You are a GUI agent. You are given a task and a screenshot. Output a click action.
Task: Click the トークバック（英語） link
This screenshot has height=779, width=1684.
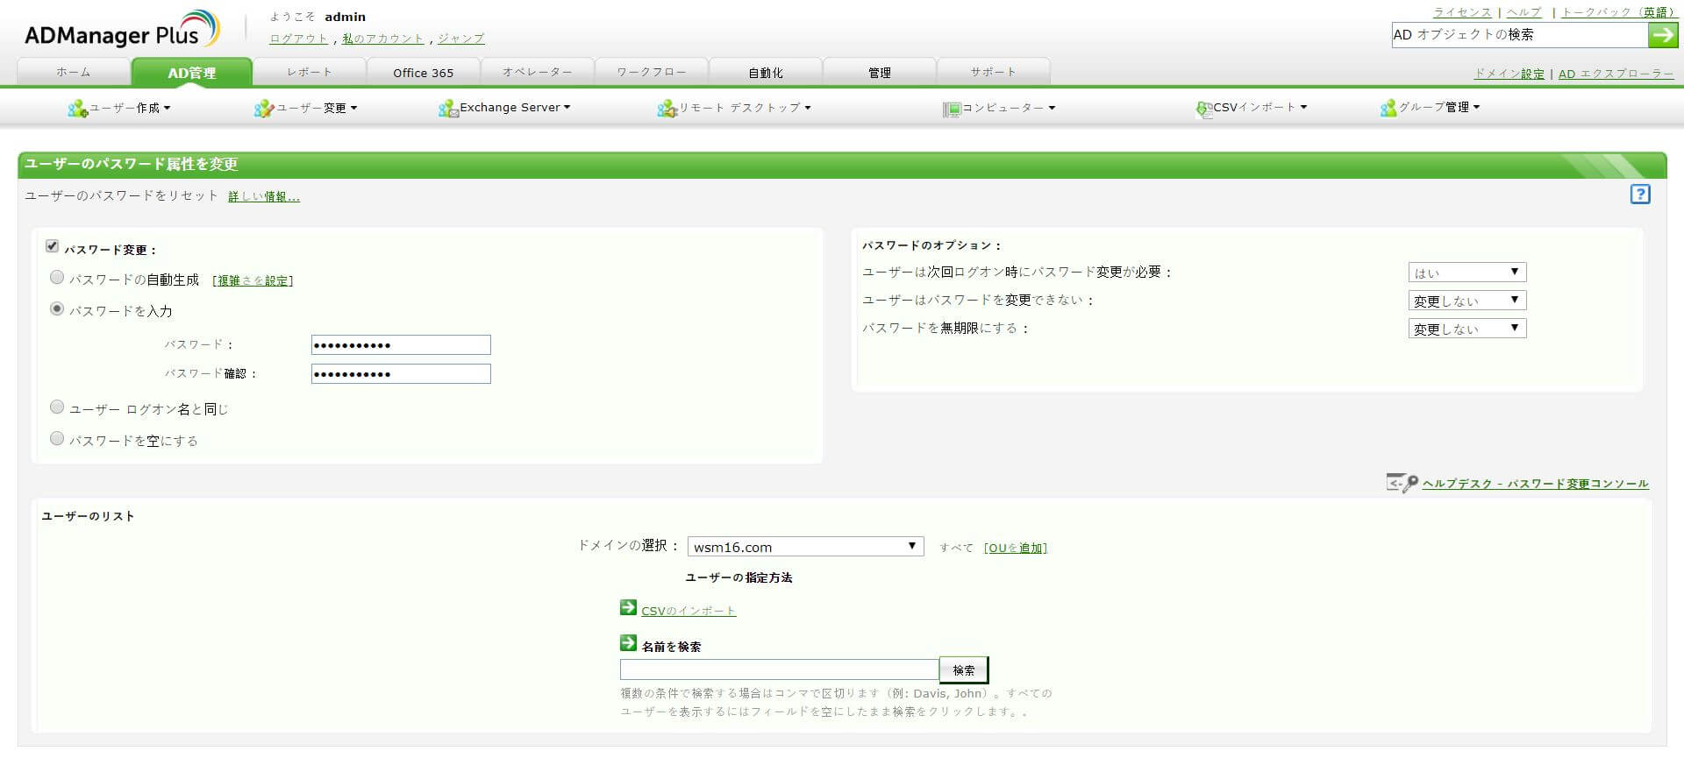click(x=1617, y=12)
